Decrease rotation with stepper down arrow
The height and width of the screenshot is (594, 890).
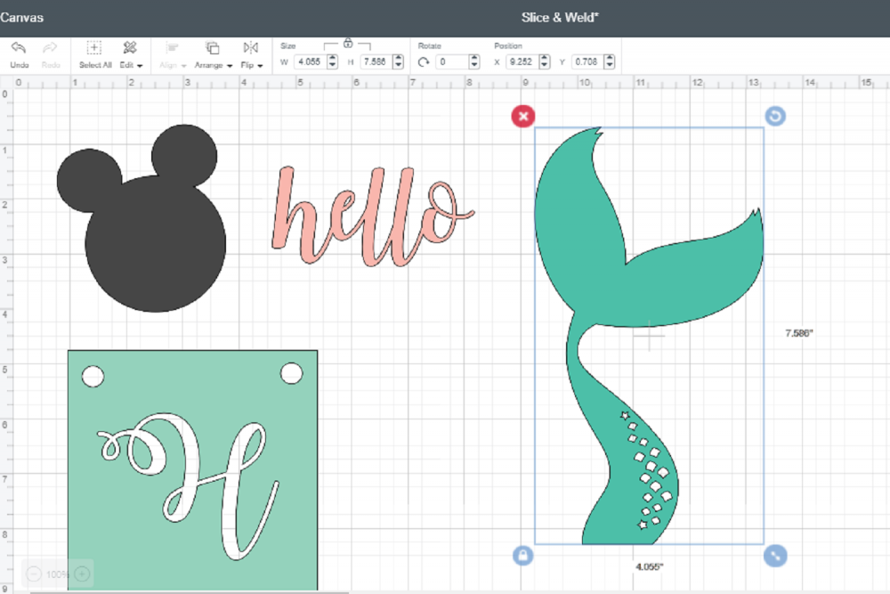click(474, 65)
